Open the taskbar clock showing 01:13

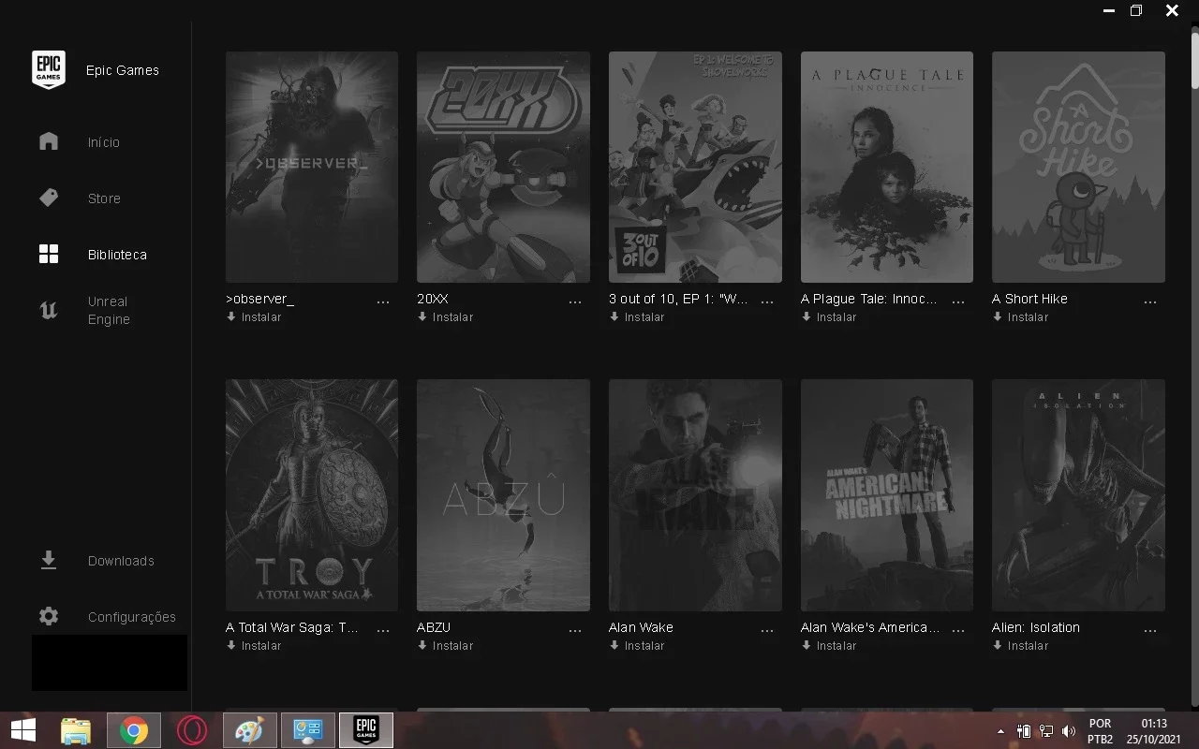click(x=1154, y=731)
